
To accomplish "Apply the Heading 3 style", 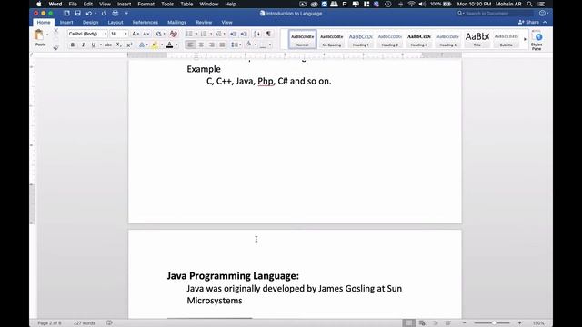I will coord(418,39).
